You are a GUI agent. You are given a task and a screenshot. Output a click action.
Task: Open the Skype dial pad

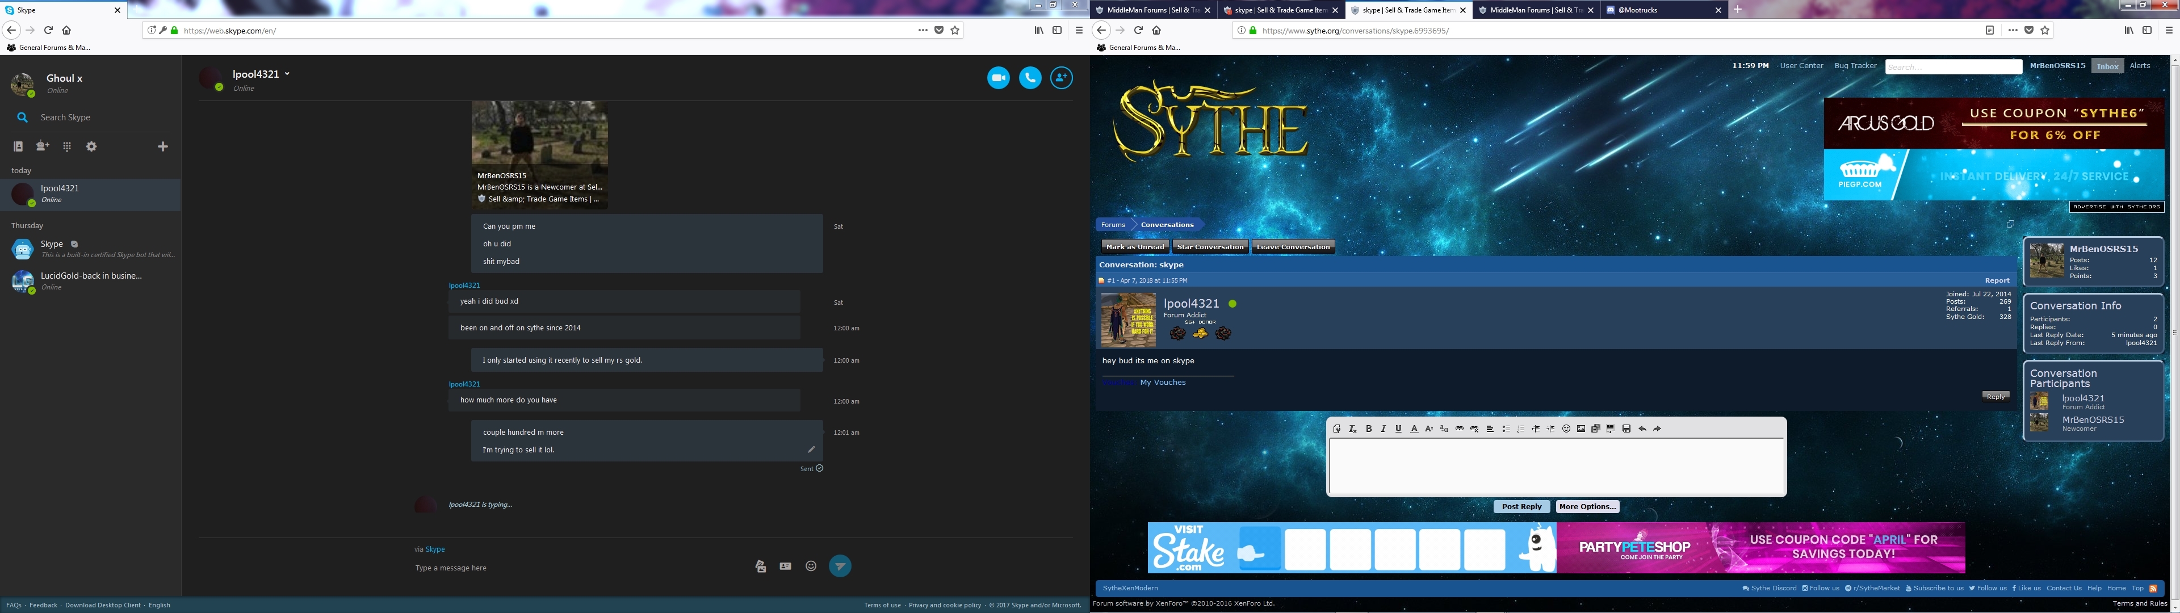[x=67, y=146]
